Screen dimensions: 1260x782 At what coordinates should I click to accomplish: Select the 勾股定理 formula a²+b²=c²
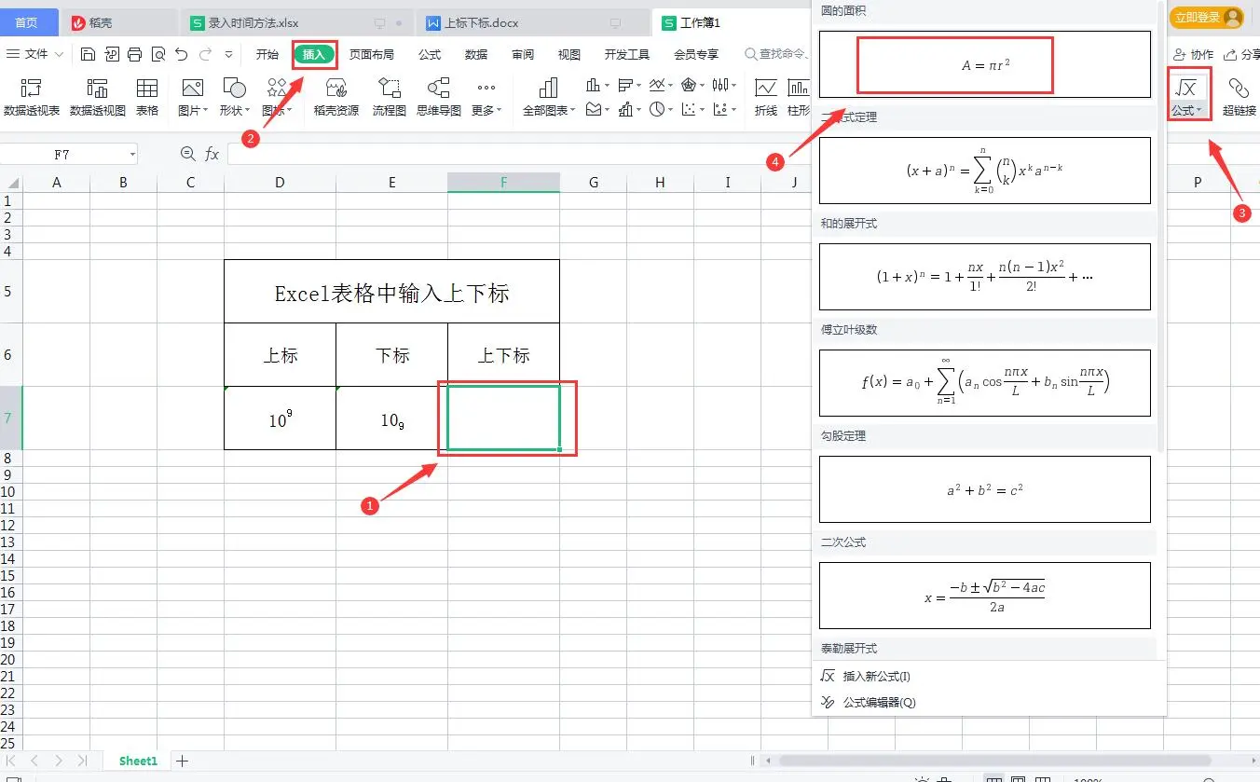point(985,489)
